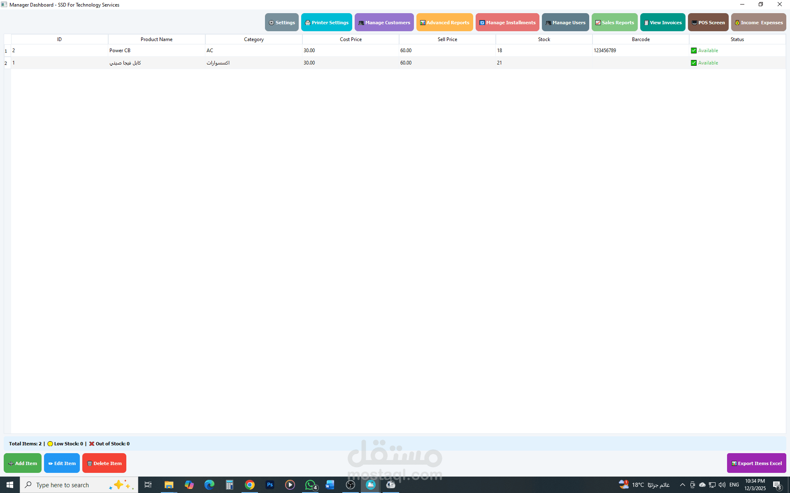Image resolution: width=790 pixels, height=493 pixels.
Task: Export items to Excel
Action: coord(756,463)
